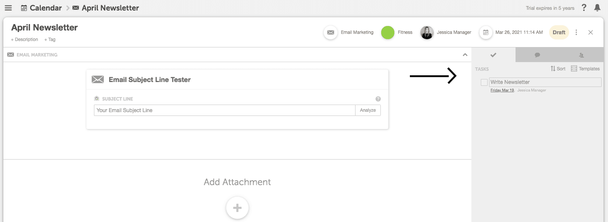Click the subject line help icon
Image resolution: width=608 pixels, height=222 pixels.
coord(378,99)
